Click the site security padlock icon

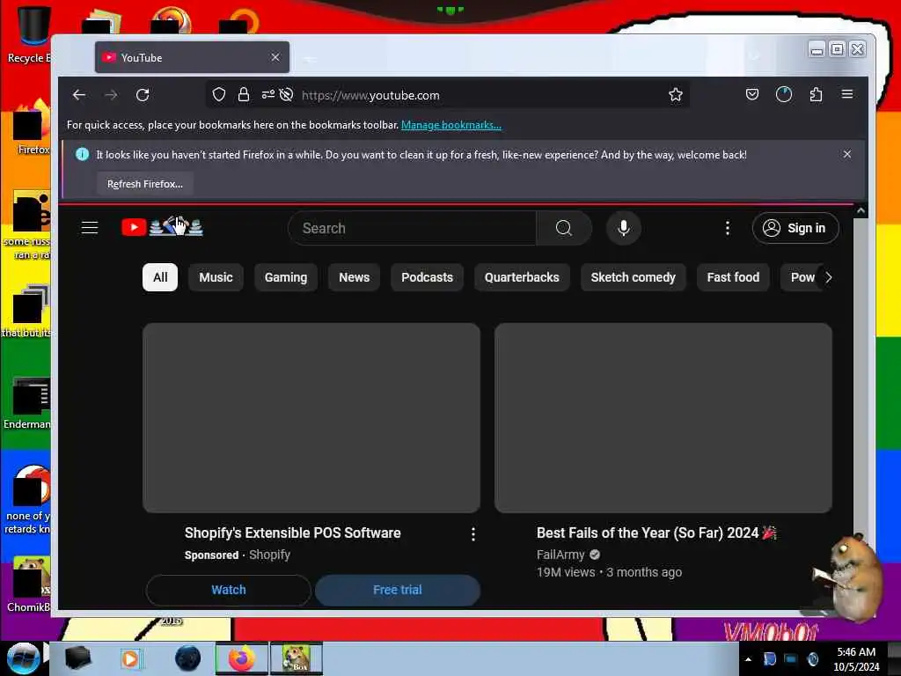pos(244,95)
